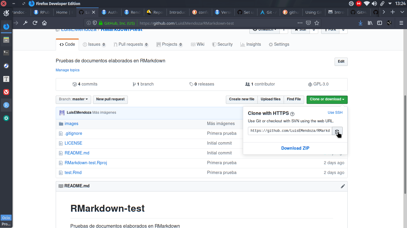Open the Projects tab

[x=170, y=45]
